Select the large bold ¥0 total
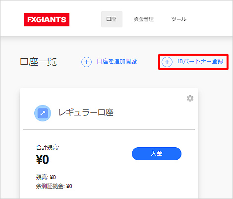Viewport: 233px width, 199px height. [43, 159]
